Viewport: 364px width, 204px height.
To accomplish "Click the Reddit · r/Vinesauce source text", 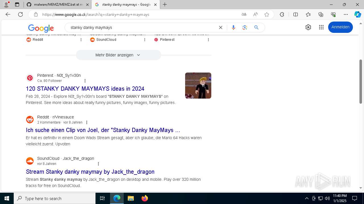I will (x=55, y=117).
